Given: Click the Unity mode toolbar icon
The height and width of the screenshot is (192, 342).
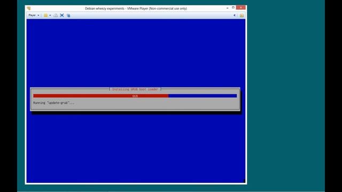Looking at the screenshot, I should 68,15.
